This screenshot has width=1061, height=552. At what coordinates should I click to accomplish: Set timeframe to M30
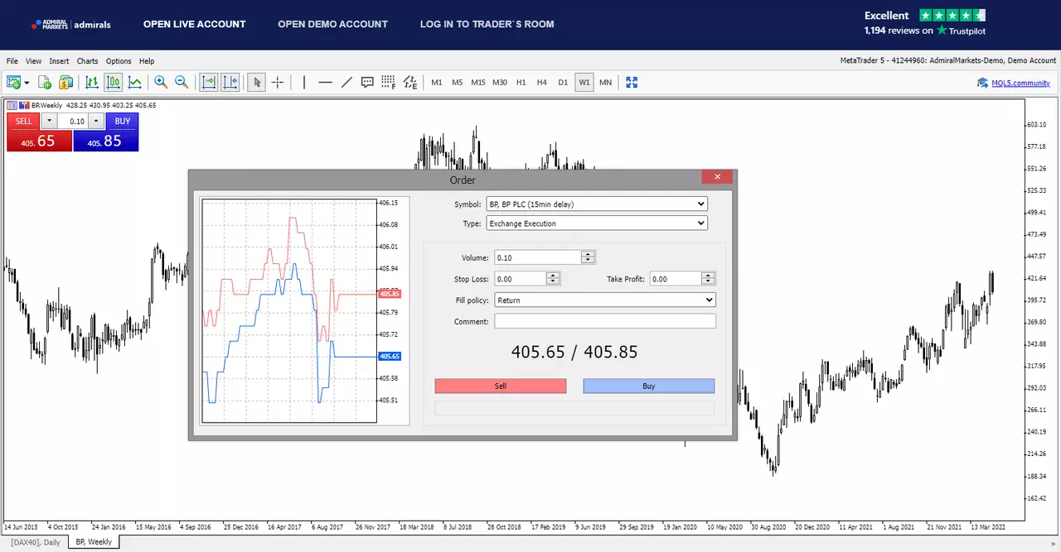(500, 83)
